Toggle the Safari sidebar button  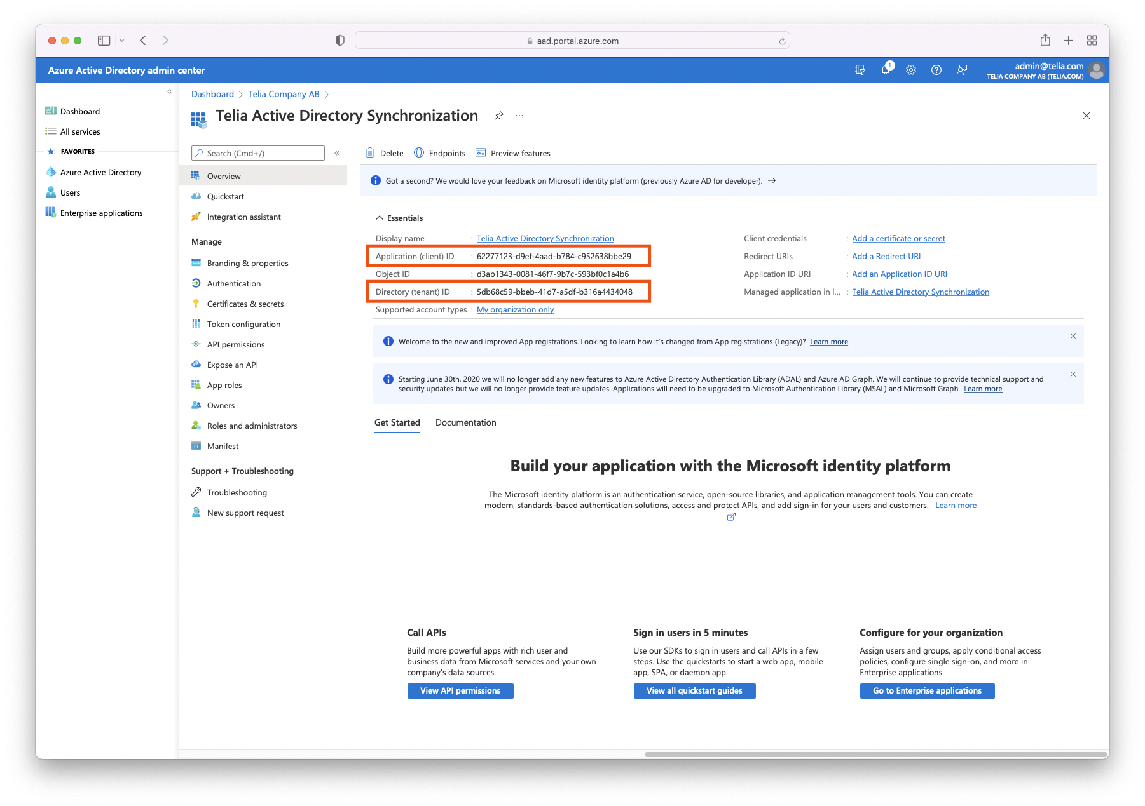pos(104,41)
